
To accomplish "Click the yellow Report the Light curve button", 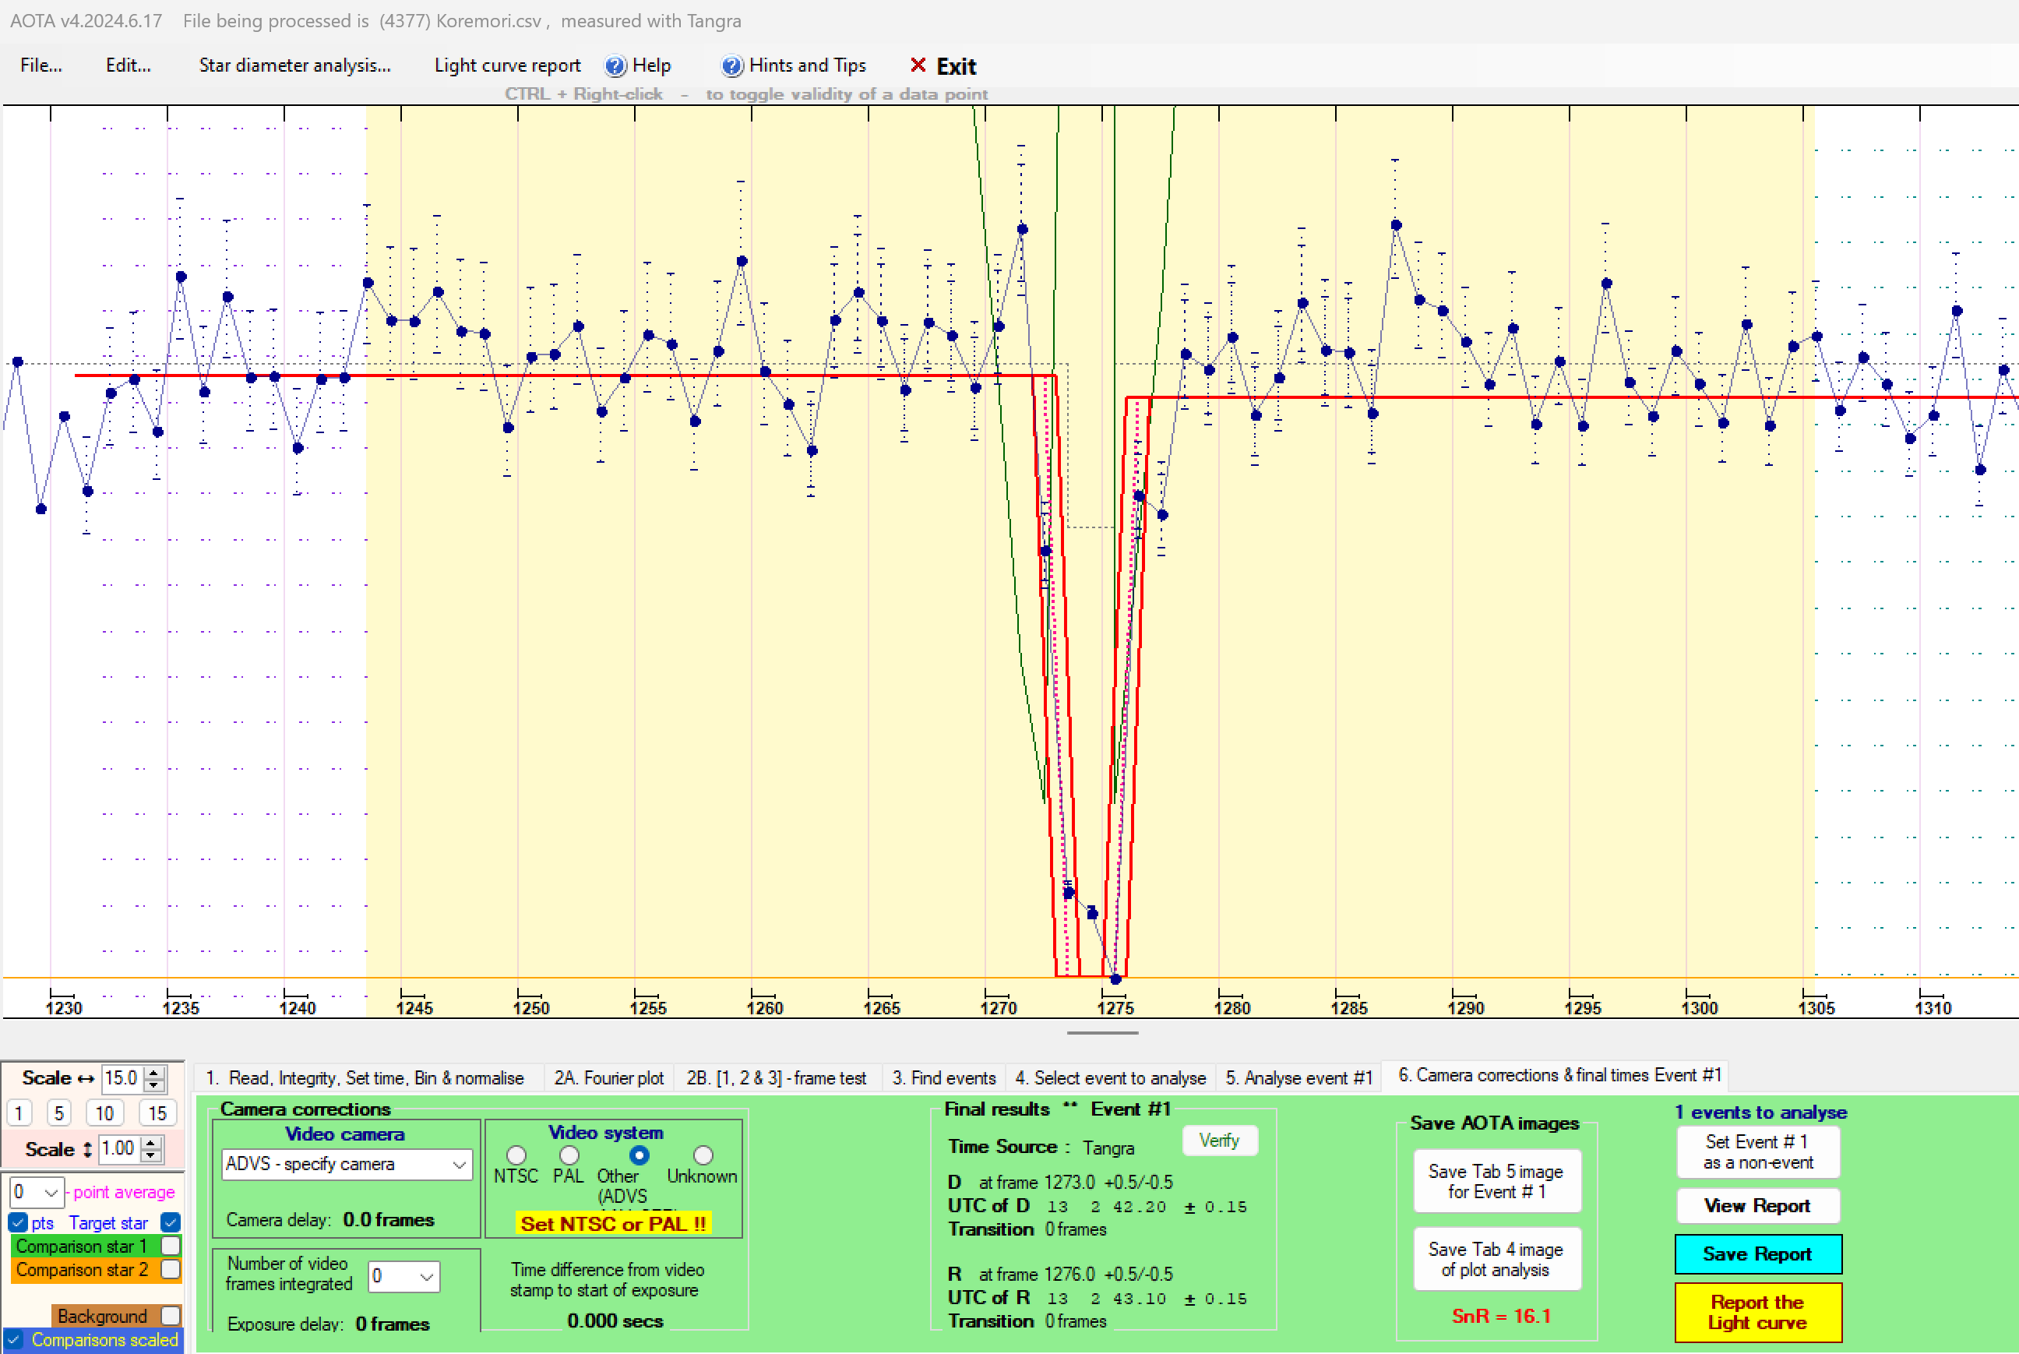I will tap(1757, 1313).
